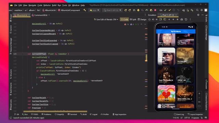Open the Build Variants tool window
This screenshot has width=219, height=123.
coord(11,89)
